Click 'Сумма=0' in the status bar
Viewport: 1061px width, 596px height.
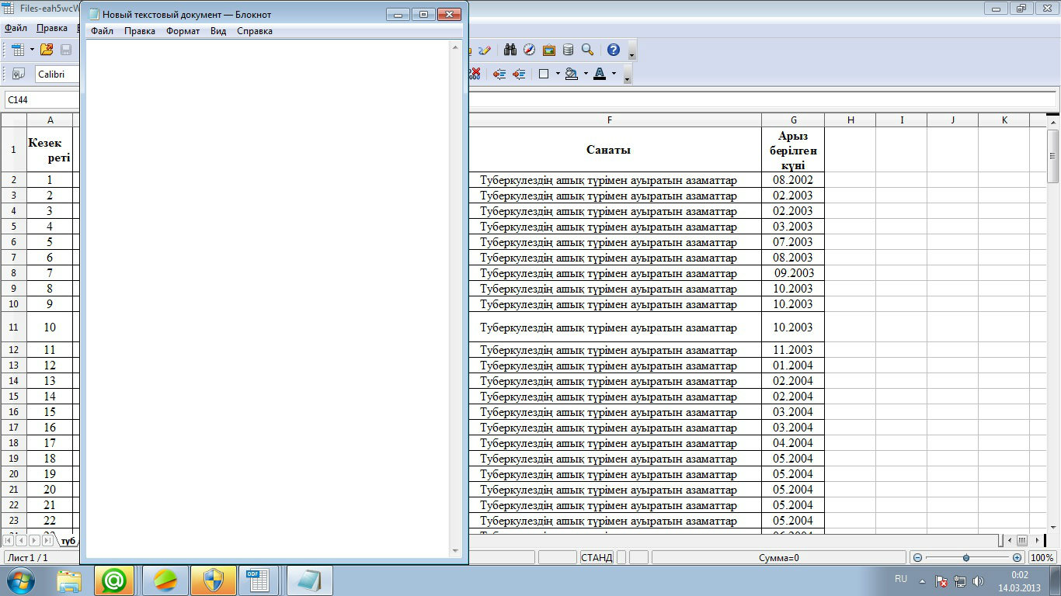(x=779, y=557)
